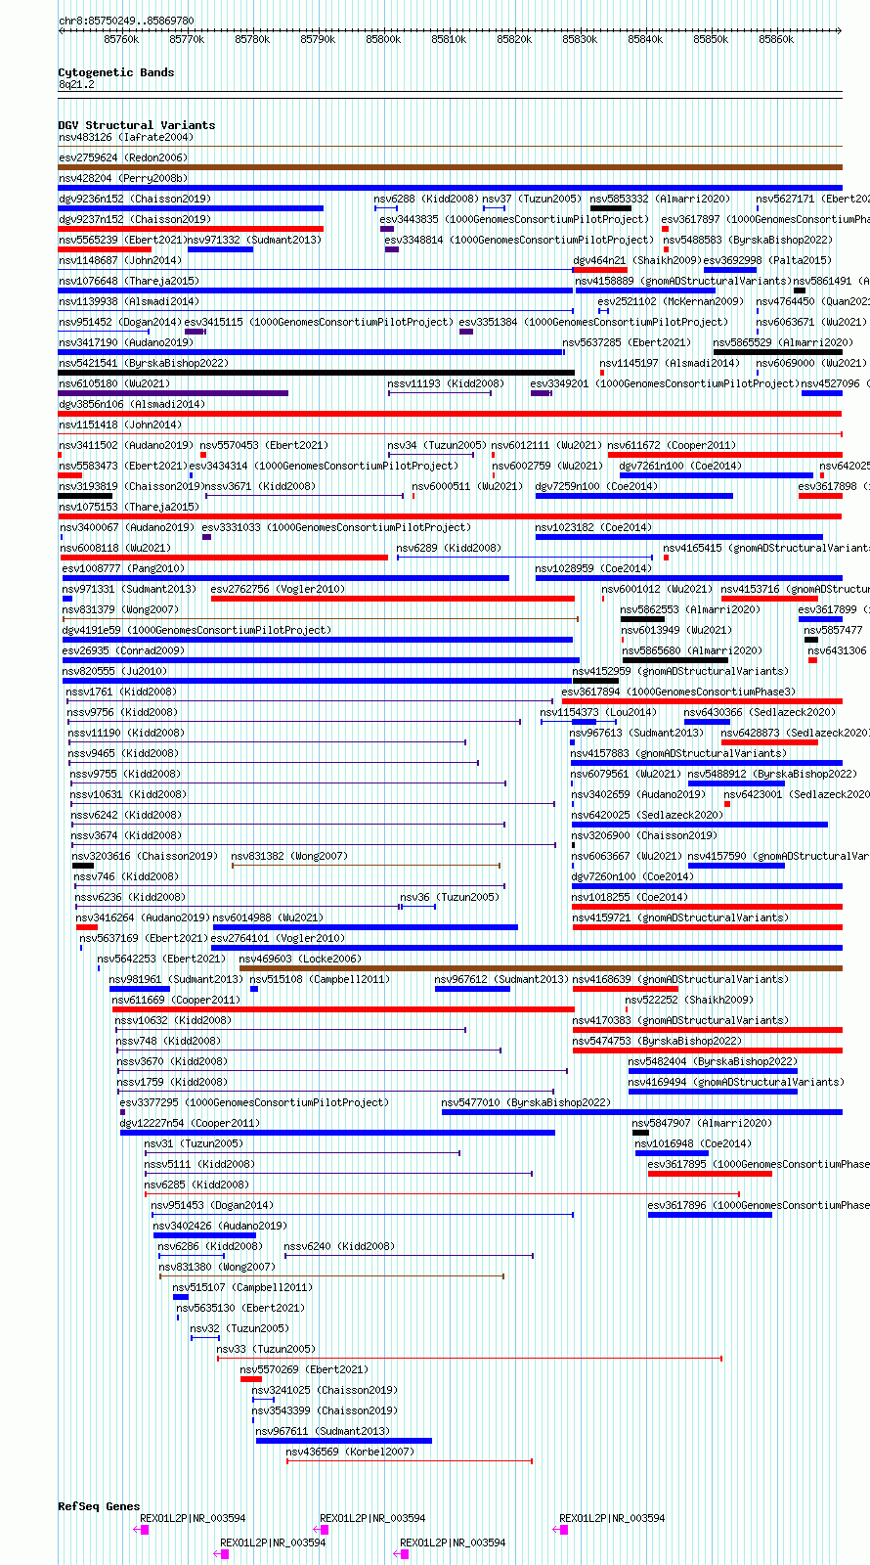Click the red dgv9237n152 variant bar
Viewport: 870px width, 1565px height.
click(191, 229)
